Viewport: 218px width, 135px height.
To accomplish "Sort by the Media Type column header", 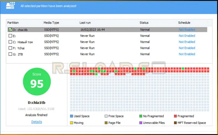I will pos(51,23).
